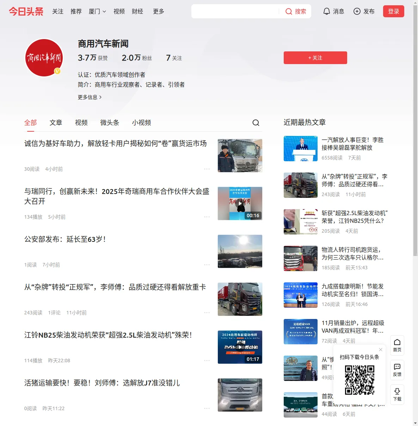
Task: Open article 诚信为基好车助力
Action: 116,143
